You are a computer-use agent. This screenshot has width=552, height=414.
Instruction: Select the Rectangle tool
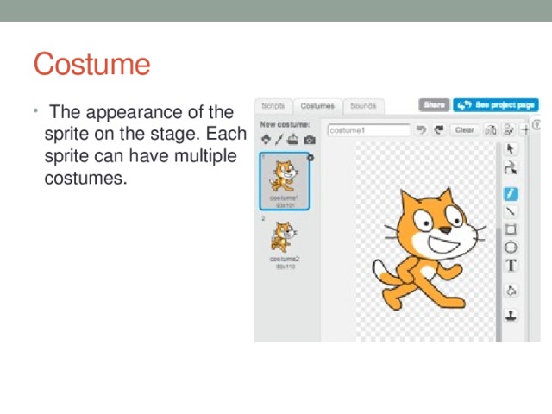511,229
